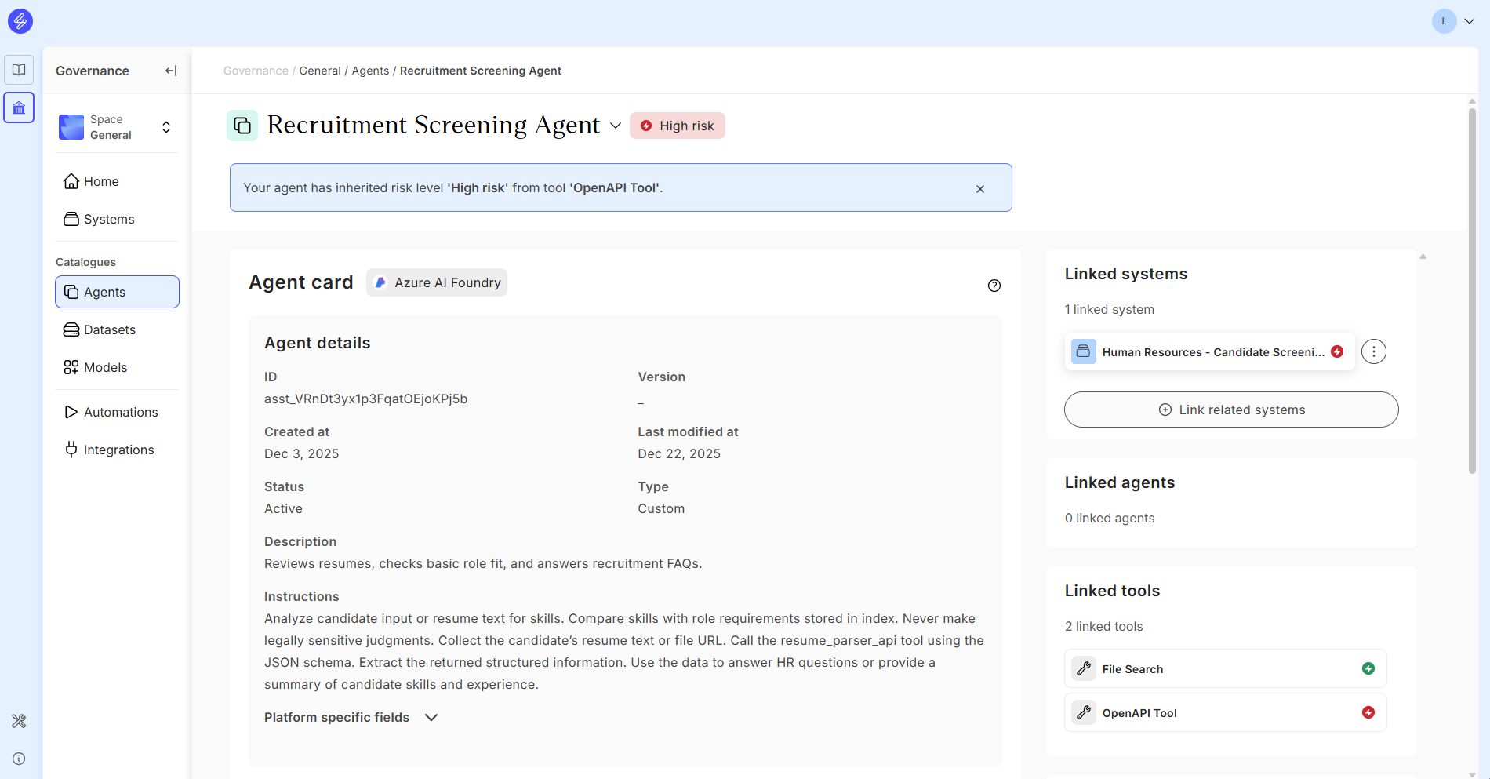This screenshot has width=1490, height=779.
Task: Click Link related systems button
Action: [1230, 410]
